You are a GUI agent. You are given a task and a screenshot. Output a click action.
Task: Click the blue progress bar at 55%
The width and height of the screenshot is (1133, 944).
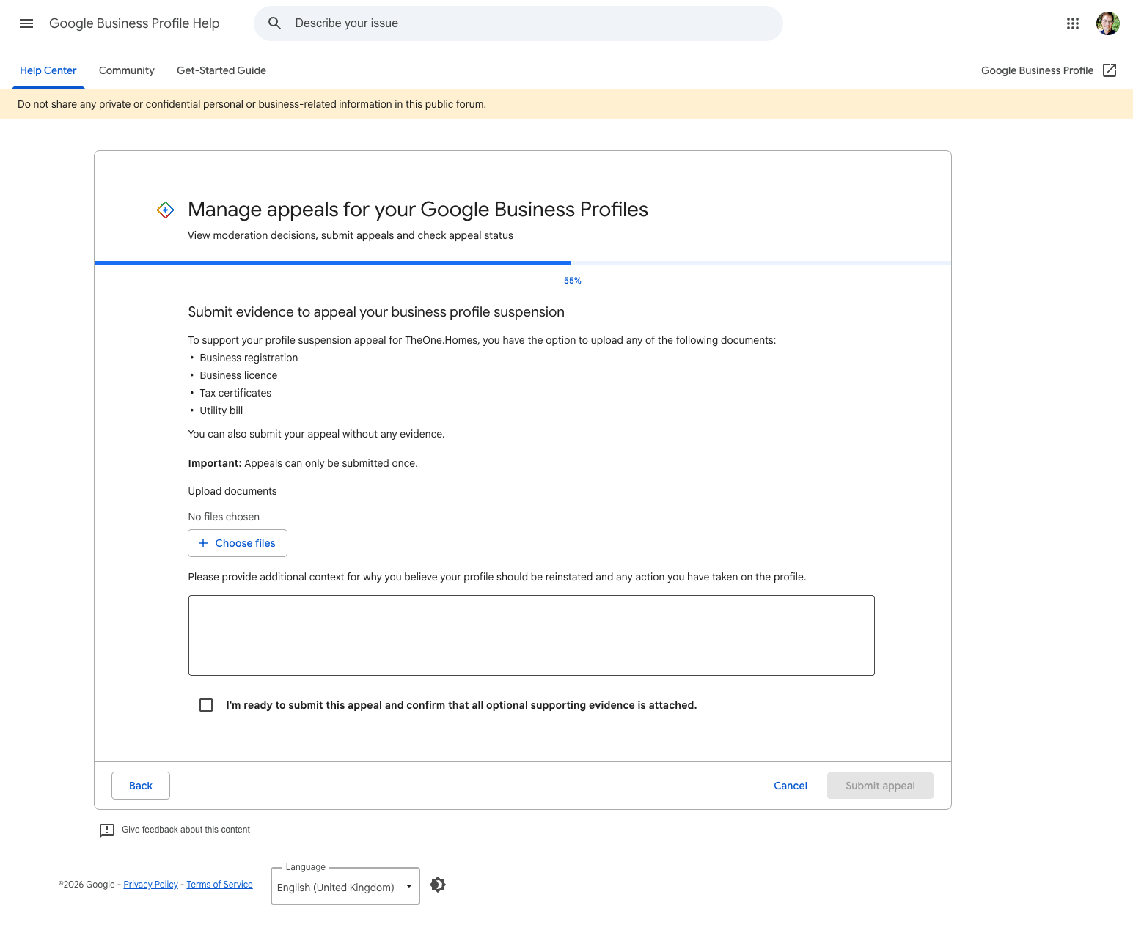point(332,262)
